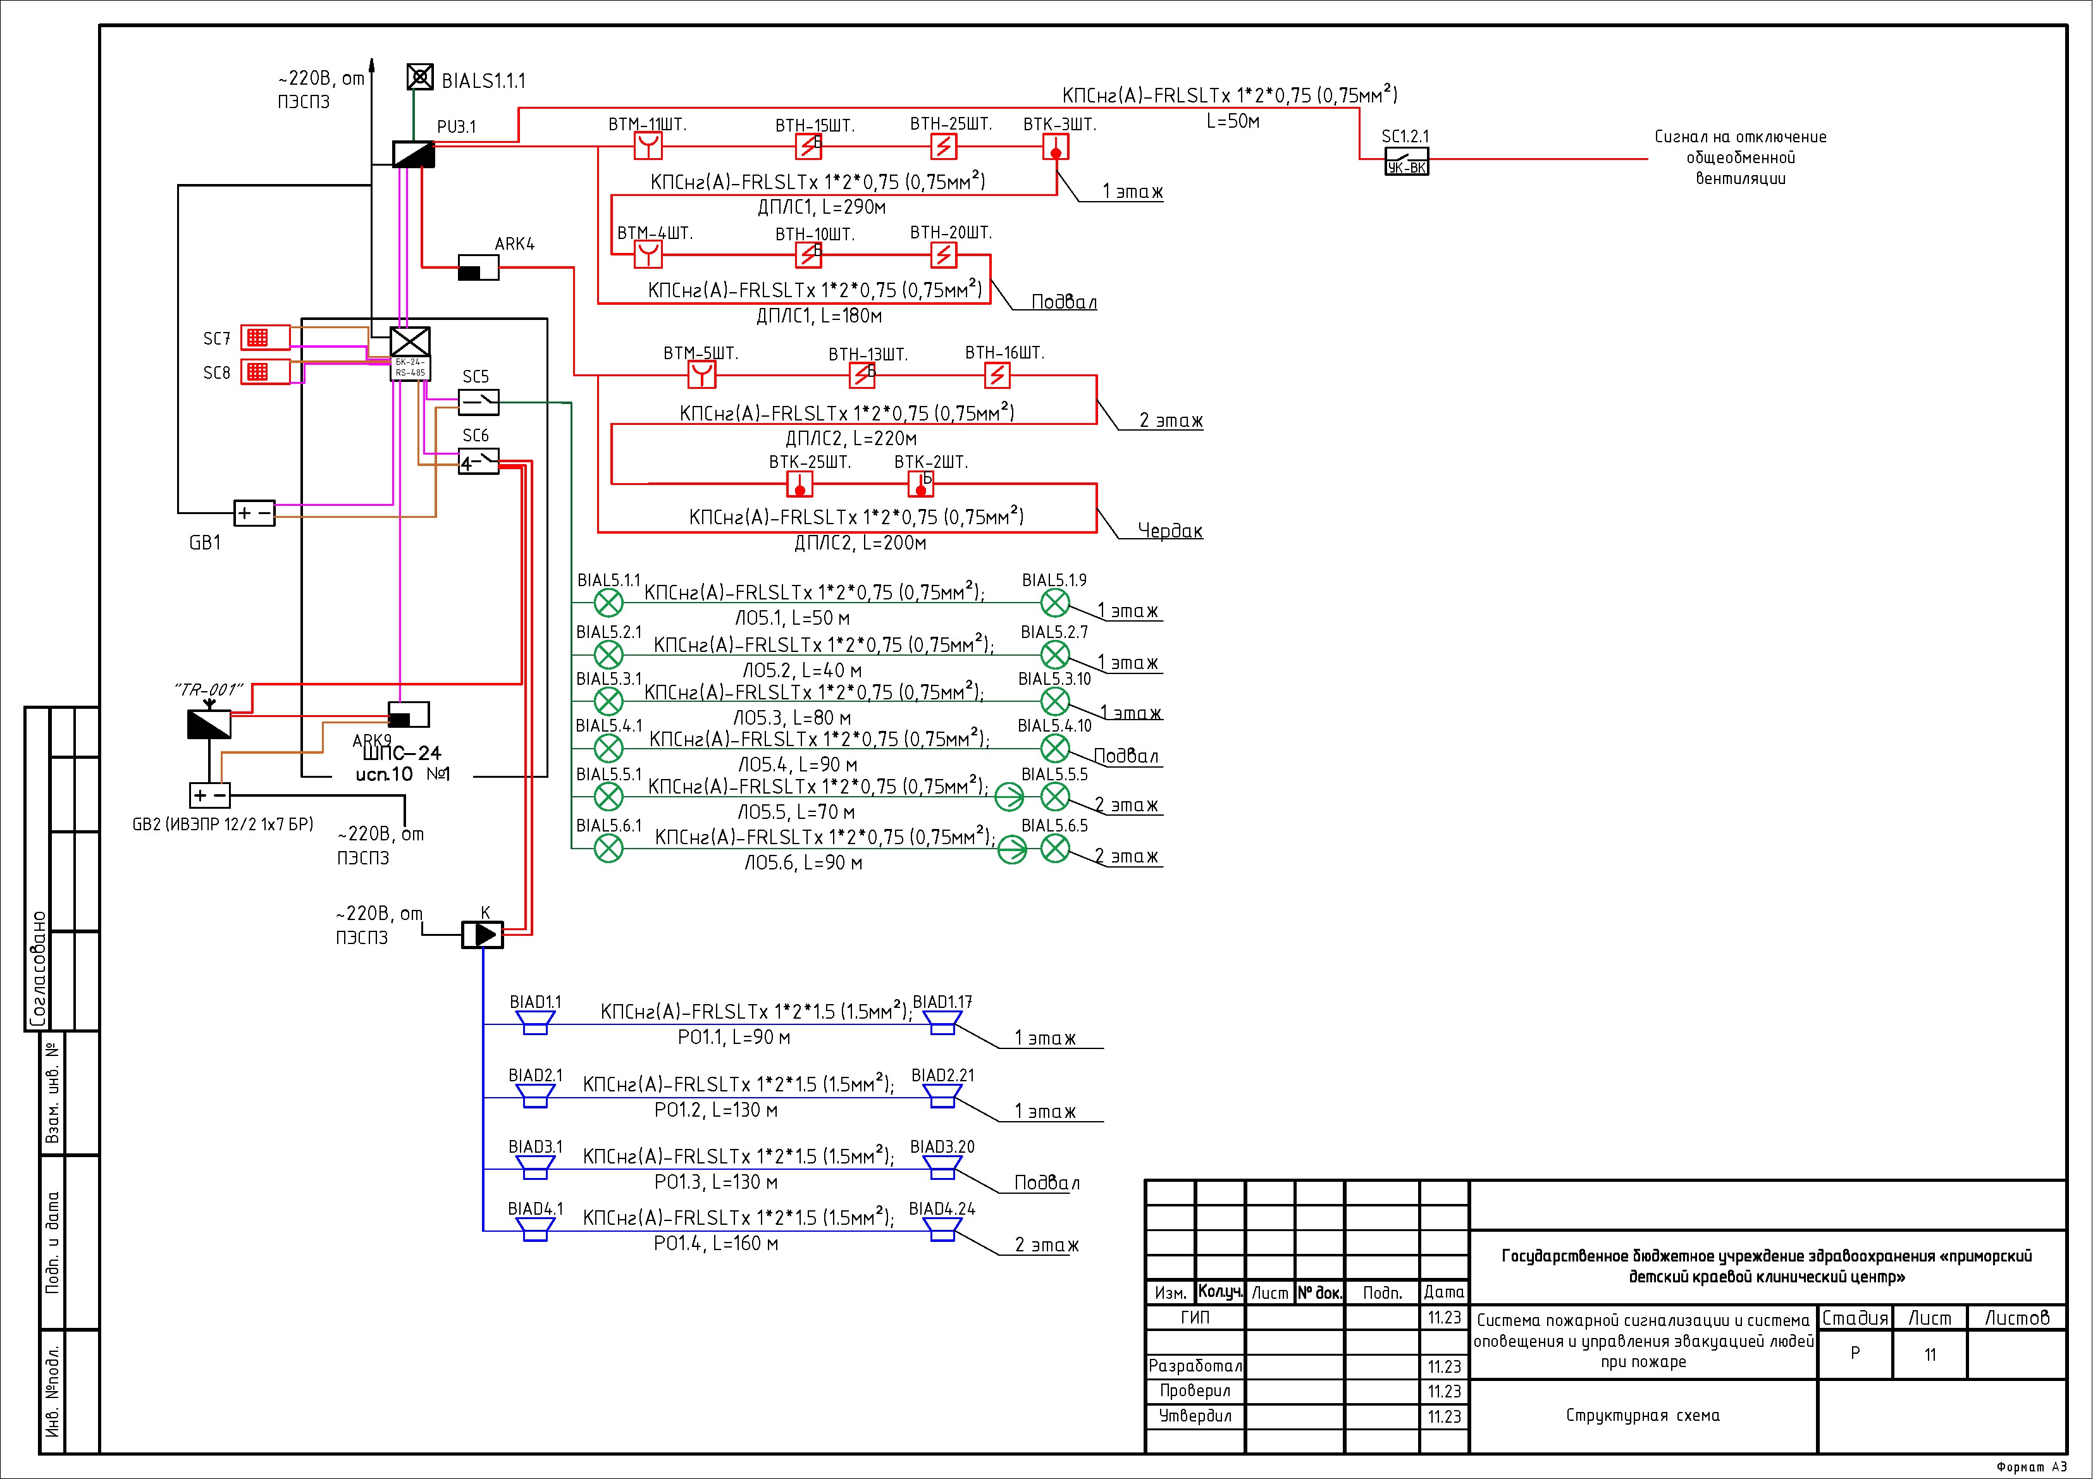Click the ARK9 module block
Viewport: 2093px width, 1479px height.
pos(409,715)
